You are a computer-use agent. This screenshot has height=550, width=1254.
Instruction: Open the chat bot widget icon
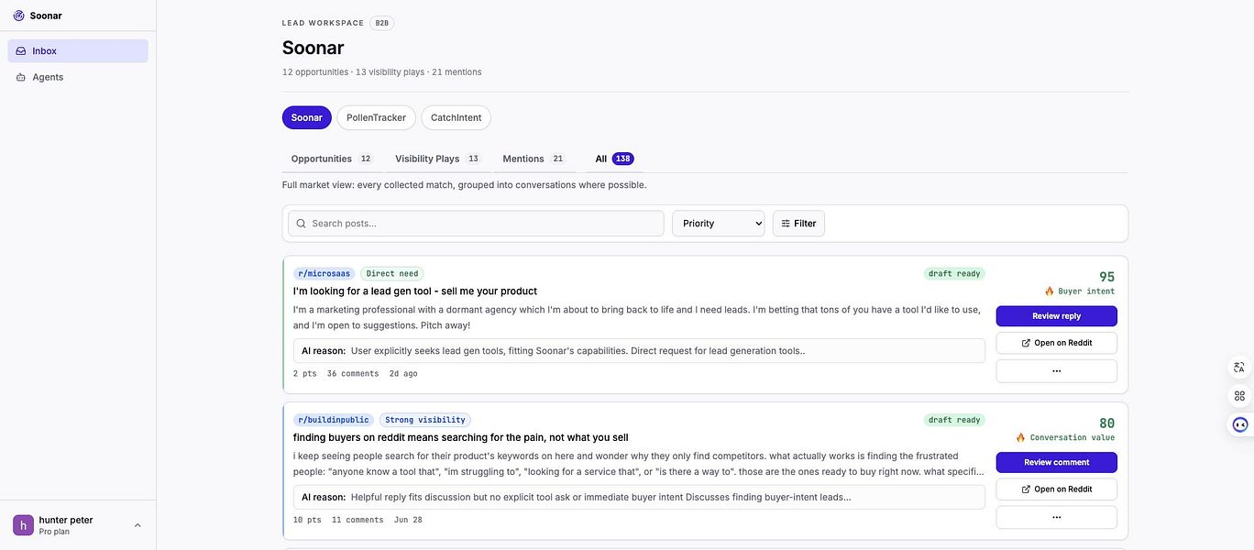(1240, 424)
